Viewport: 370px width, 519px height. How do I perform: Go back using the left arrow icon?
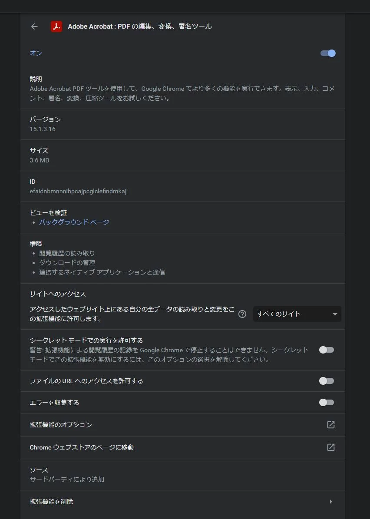pos(34,26)
